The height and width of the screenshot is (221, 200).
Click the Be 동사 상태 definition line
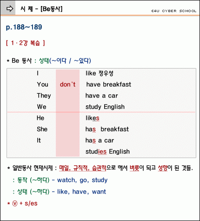click(49, 61)
